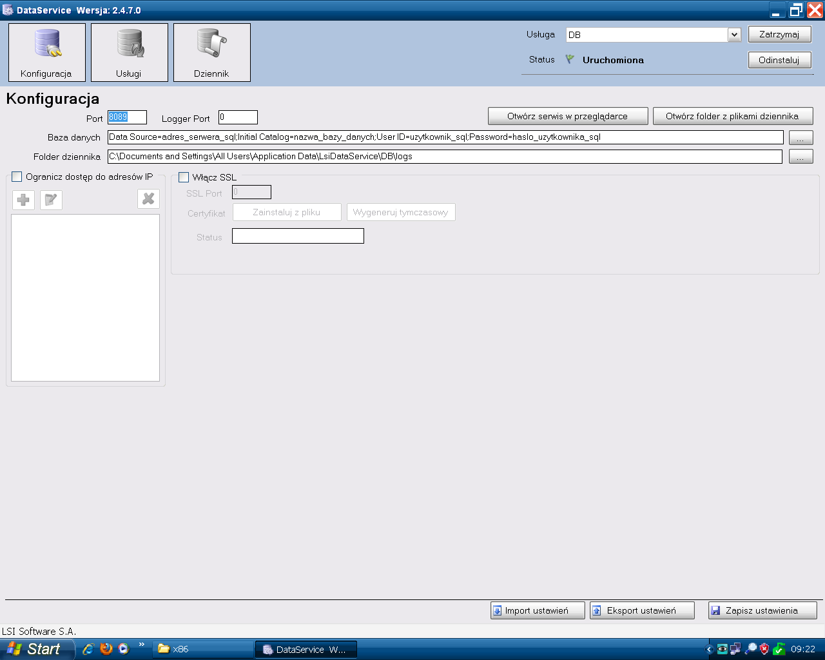Image resolution: width=825 pixels, height=660 pixels.
Task: Expand the Usługa dropdown showing DB
Action: pyautogui.click(x=734, y=35)
